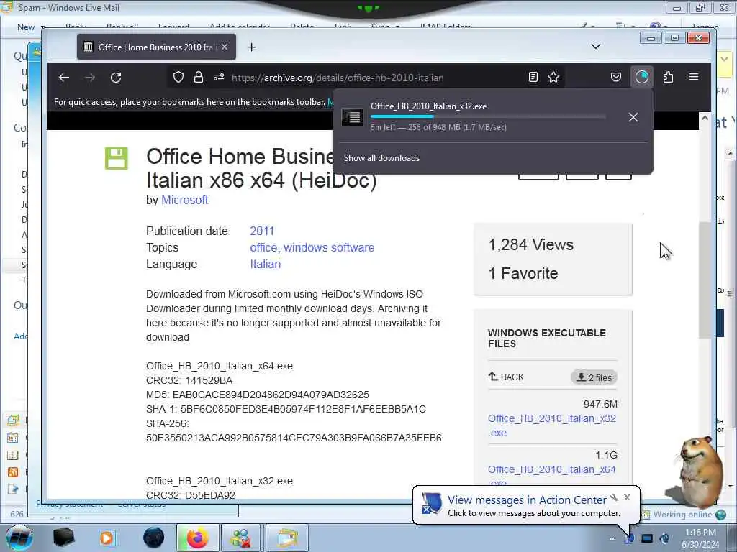Open the tracking protection shield icon
737x552 pixels.
click(178, 78)
